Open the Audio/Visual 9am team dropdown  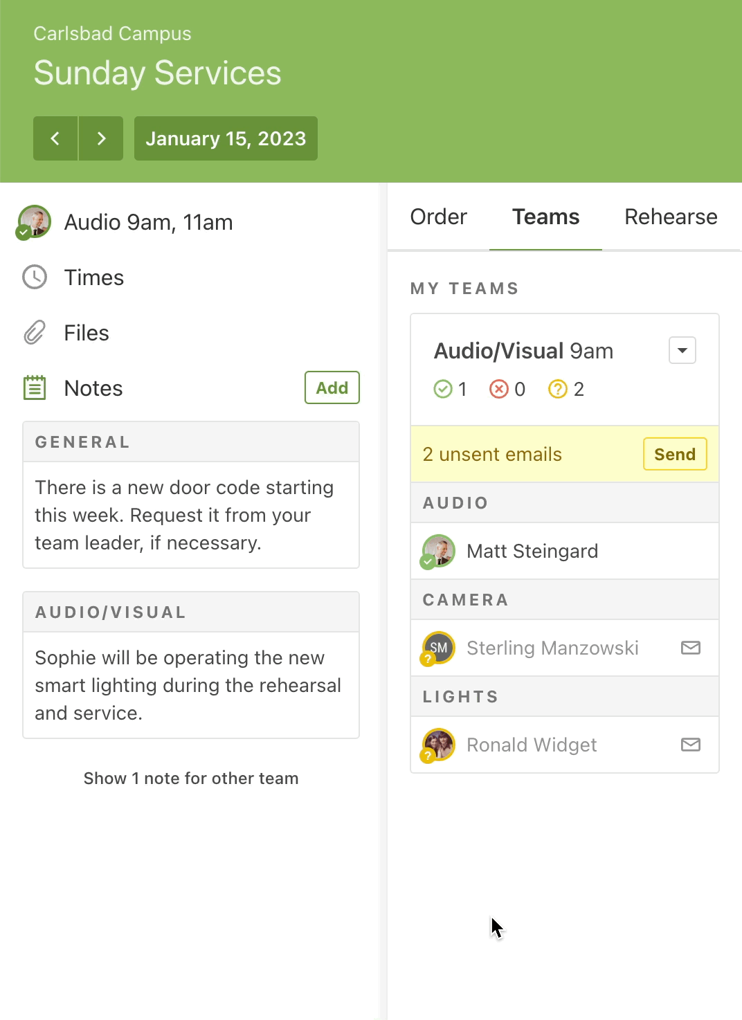682,350
